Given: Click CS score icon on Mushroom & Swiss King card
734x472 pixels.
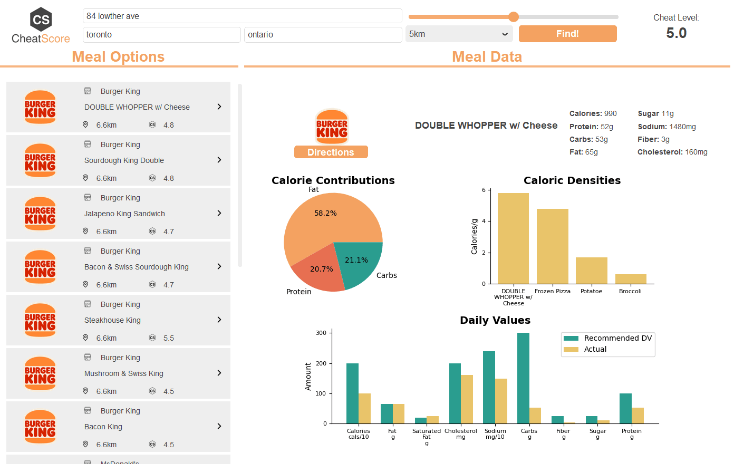Looking at the screenshot, I should click(x=152, y=391).
